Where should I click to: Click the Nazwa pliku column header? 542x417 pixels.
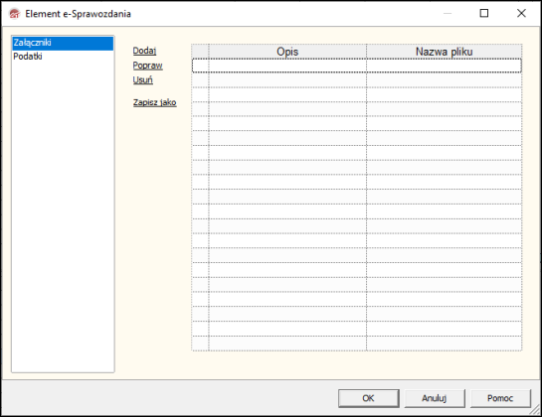pyautogui.click(x=445, y=52)
